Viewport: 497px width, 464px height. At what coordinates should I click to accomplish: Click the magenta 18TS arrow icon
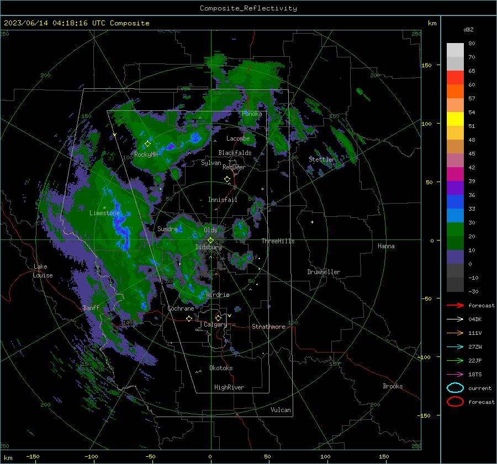[x=455, y=375]
